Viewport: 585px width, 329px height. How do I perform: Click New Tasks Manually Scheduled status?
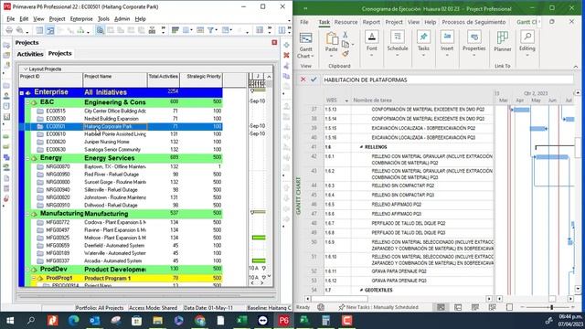378,307
